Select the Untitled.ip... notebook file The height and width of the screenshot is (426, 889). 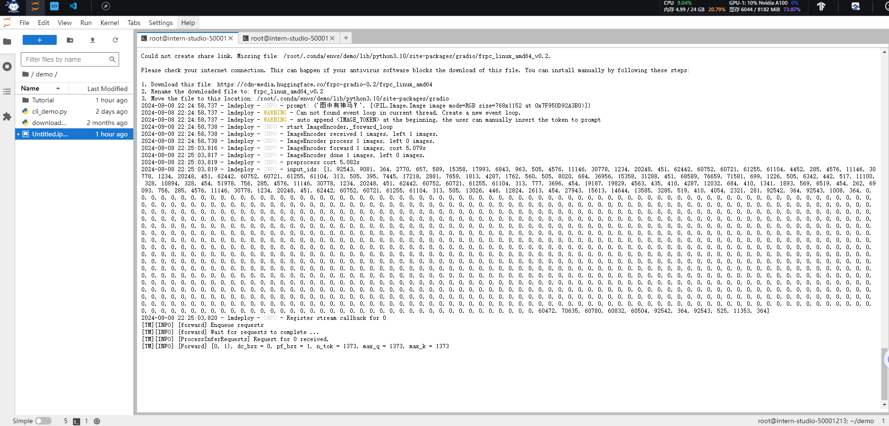[x=74, y=134]
